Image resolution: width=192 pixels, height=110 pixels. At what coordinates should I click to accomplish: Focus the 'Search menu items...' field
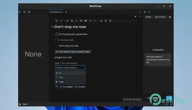[70, 68]
